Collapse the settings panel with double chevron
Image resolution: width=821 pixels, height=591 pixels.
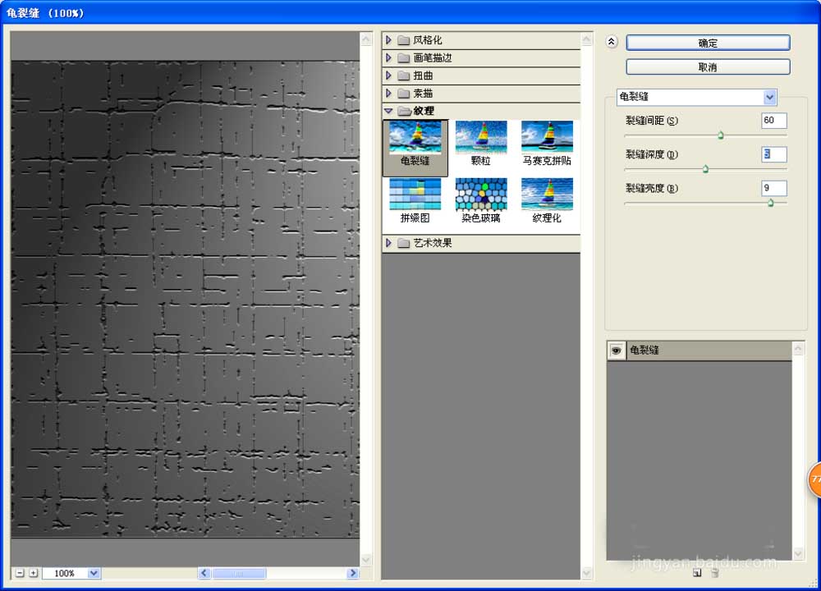point(612,41)
